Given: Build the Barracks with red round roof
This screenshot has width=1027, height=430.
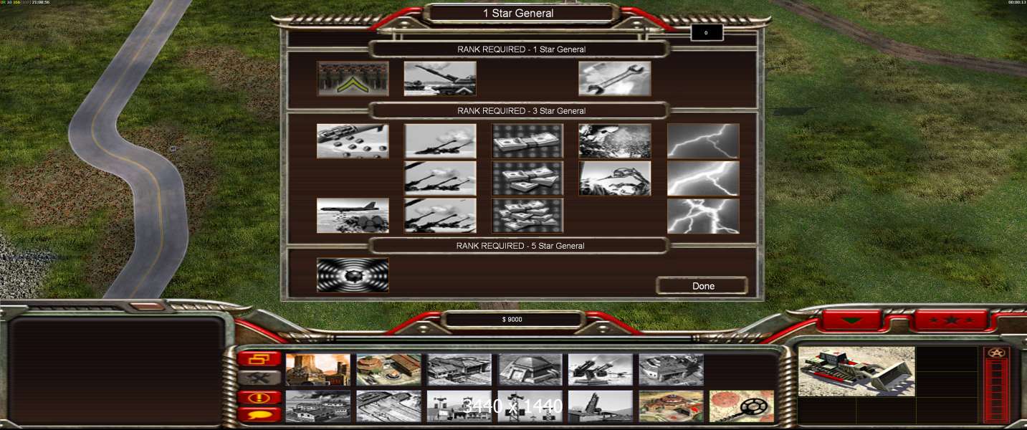Looking at the screenshot, I should click(388, 370).
